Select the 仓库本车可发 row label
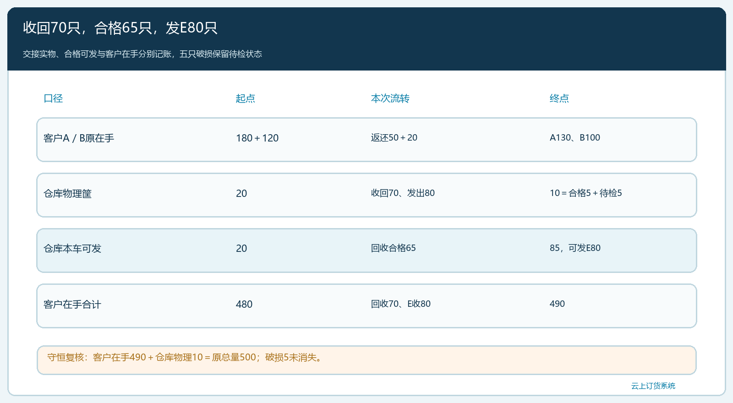 (x=72, y=249)
